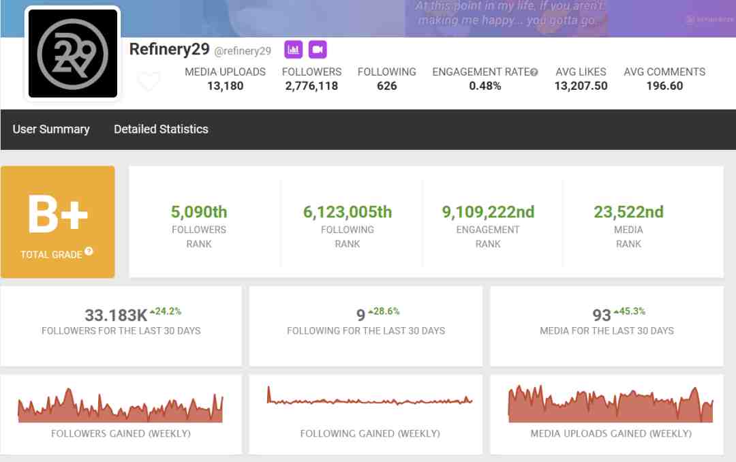
Task: Click the 5,090th Followers Rank value
Action: (x=199, y=212)
